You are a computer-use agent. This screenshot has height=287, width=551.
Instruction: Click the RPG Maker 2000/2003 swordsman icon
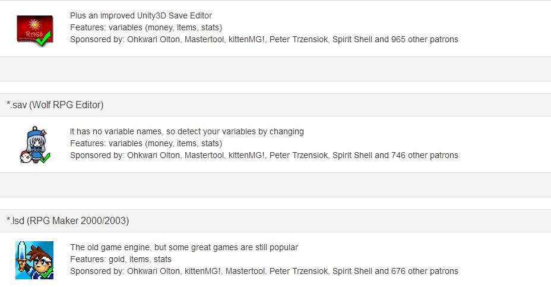pos(34,260)
